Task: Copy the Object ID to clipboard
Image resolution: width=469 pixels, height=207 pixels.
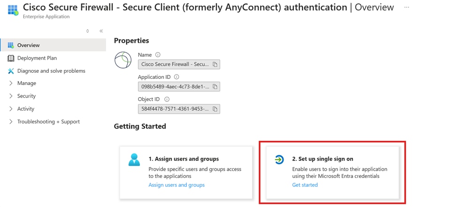Action: (x=215, y=109)
